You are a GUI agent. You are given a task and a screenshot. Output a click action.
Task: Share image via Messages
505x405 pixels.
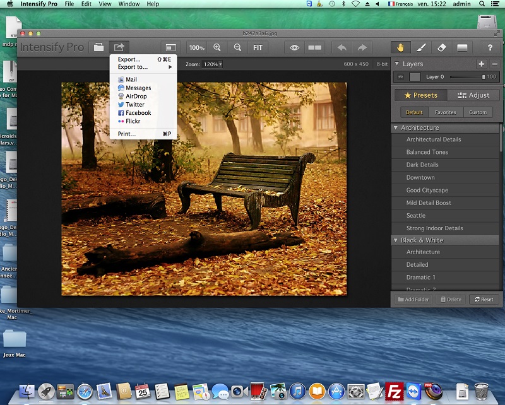click(x=143, y=88)
